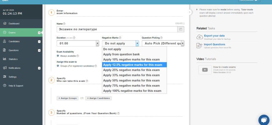The image size is (272, 125).
Task: Close the Negative Marks dropdown arrow
Action: 137,43
